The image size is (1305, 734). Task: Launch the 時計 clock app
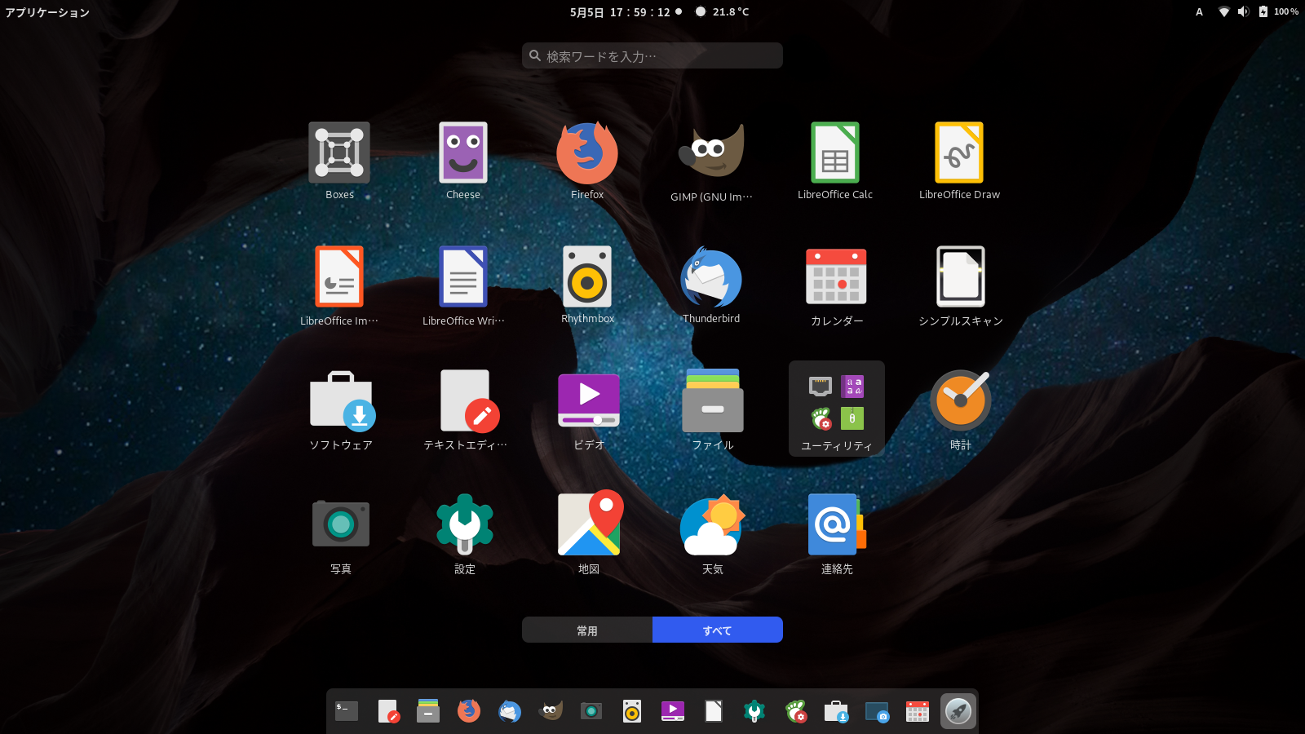[959, 400]
